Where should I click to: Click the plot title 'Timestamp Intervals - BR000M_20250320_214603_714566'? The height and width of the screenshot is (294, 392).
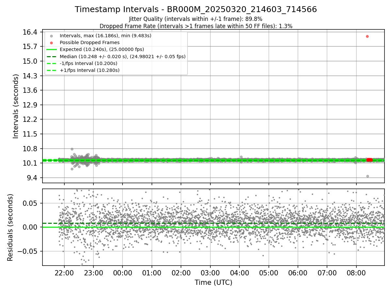click(196, 9)
